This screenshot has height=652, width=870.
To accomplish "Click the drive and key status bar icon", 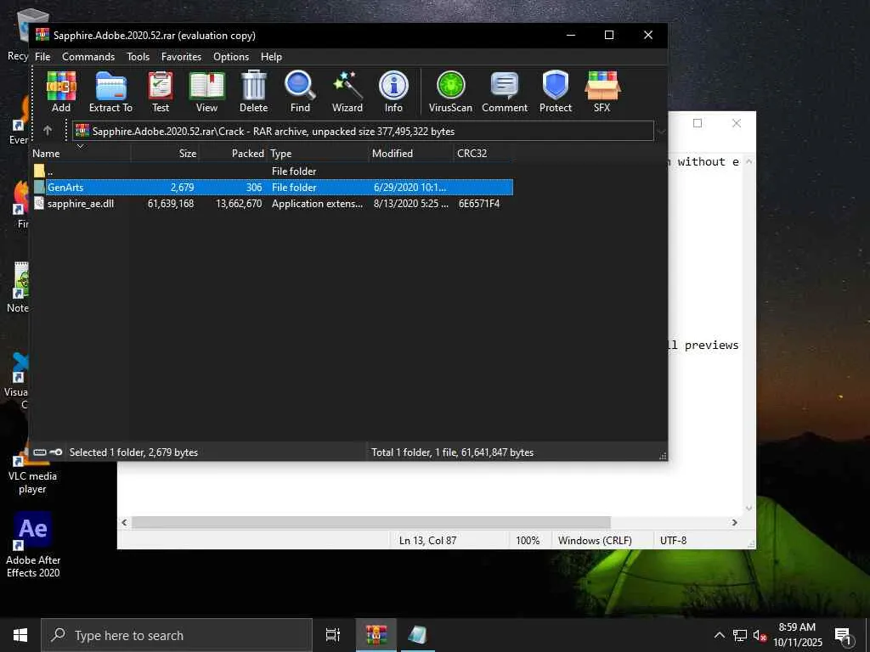I will [x=48, y=452].
